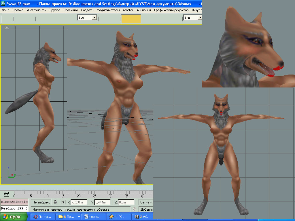
Task: Open the 'Вид' reference coordinate dropdown
Action: click(200, 18)
